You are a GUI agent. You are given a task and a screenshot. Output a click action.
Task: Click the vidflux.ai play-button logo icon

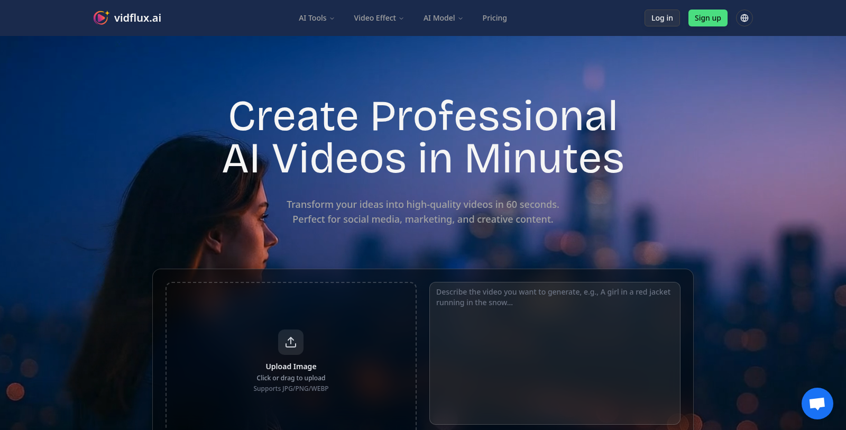pyautogui.click(x=100, y=18)
